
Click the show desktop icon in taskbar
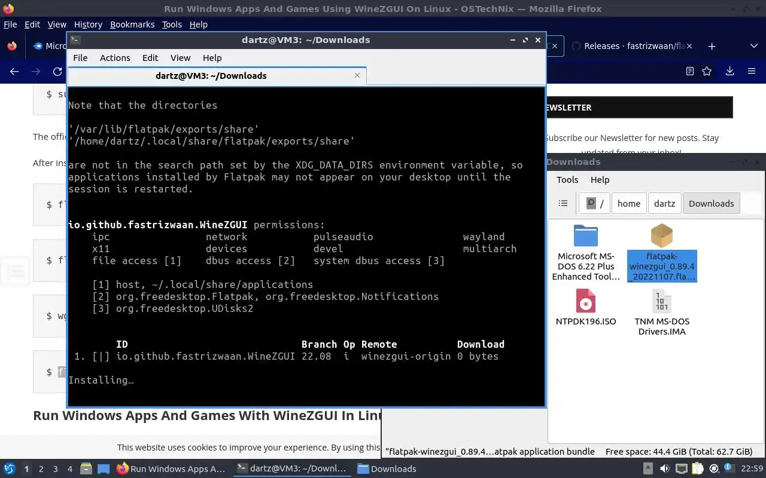click(x=104, y=468)
